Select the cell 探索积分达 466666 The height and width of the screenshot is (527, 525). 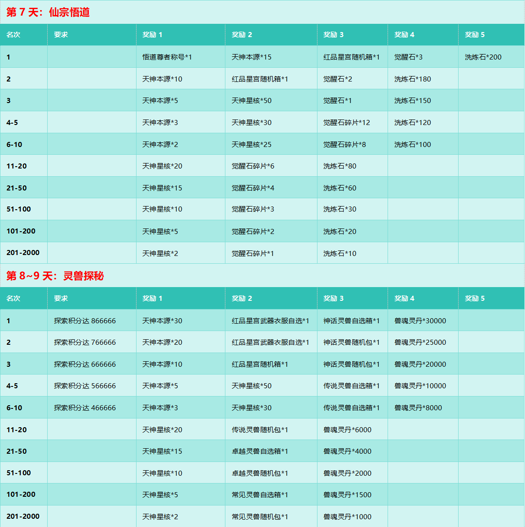[92, 407]
